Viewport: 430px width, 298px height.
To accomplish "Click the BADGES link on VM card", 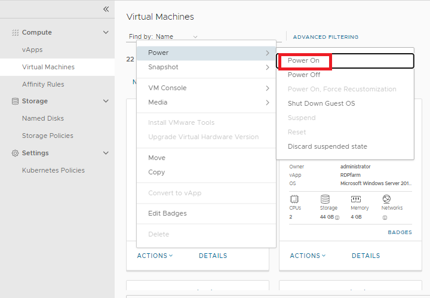I will 400,232.
